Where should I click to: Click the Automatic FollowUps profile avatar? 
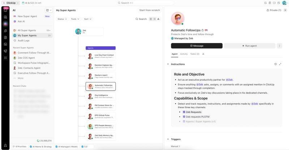pos(178,19)
